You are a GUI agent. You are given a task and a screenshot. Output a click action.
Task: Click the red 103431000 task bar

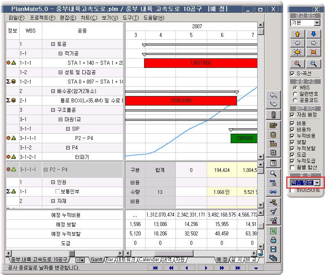(181, 101)
